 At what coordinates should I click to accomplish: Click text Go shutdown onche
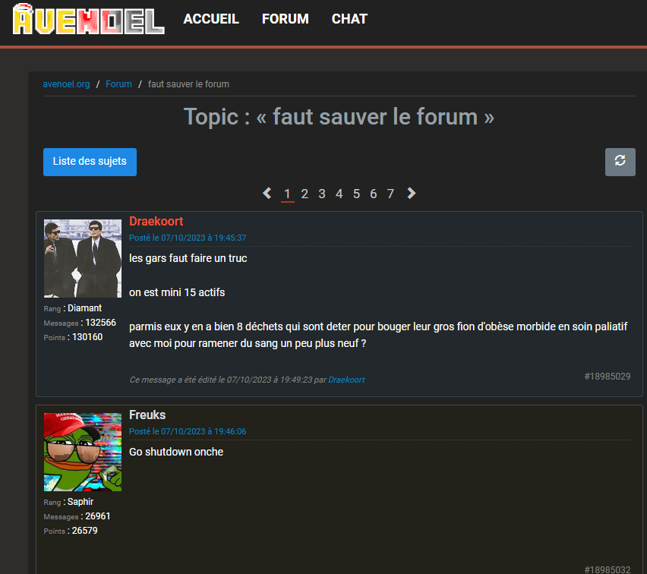(176, 452)
